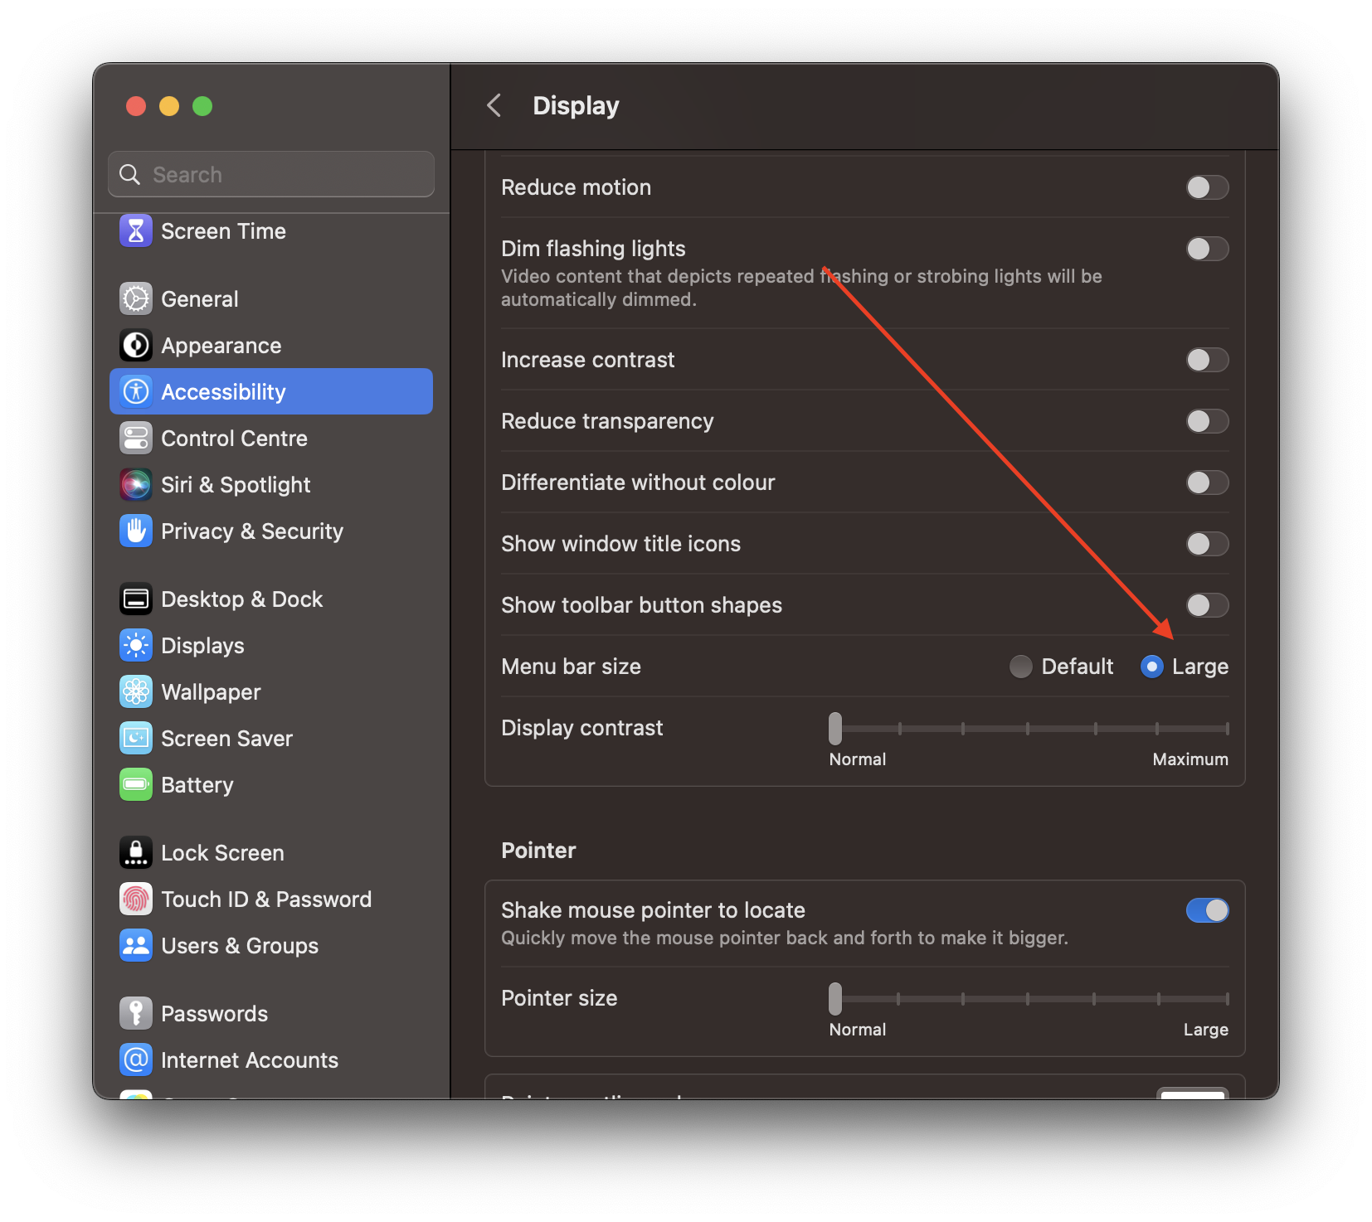Viewport: 1372px width, 1222px height.
Task: Select Desktop & Dock in sidebar
Action: [x=241, y=599]
